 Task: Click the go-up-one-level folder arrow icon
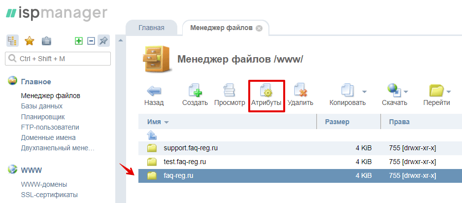point(152,135)
